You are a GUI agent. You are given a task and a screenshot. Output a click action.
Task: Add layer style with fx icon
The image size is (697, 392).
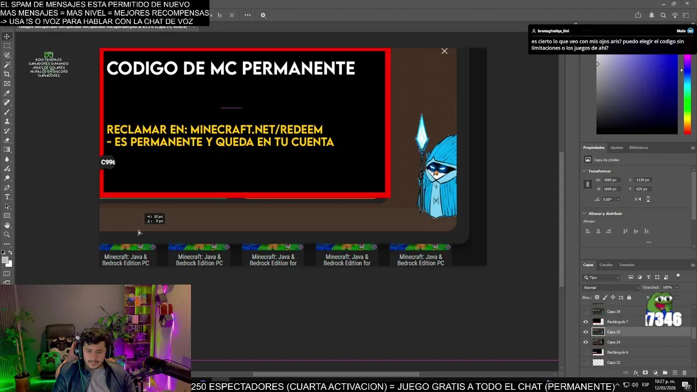point(635,373)
